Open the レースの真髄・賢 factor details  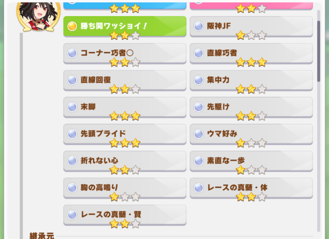pos(125,215)
